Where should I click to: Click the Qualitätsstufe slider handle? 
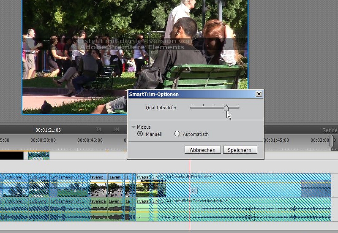226,108
